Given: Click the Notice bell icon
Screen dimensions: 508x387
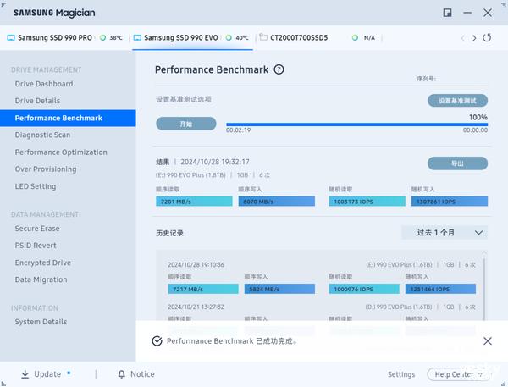Looking at the screenshot, I should click(121, 374).
